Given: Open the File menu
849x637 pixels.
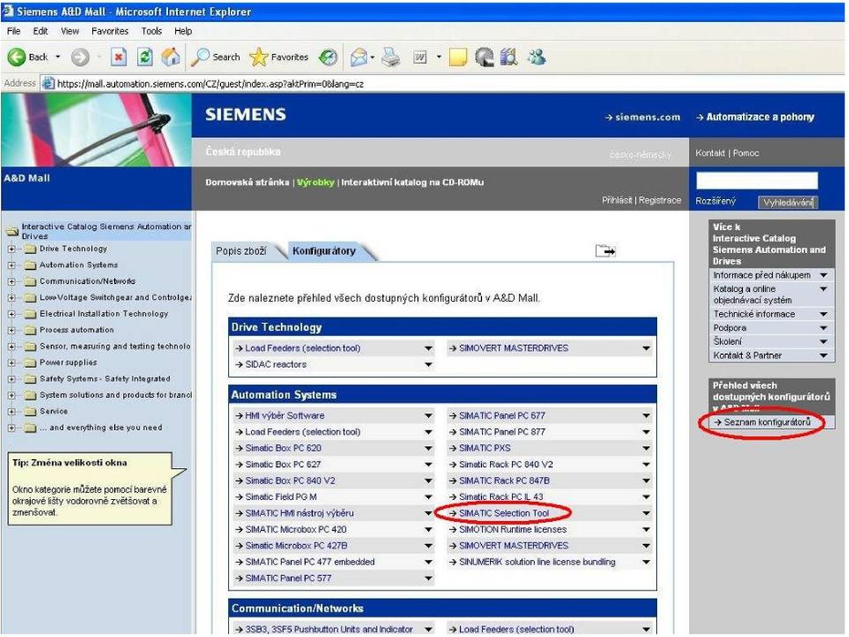Looking at the screenshot, I should tap(13, 32).
